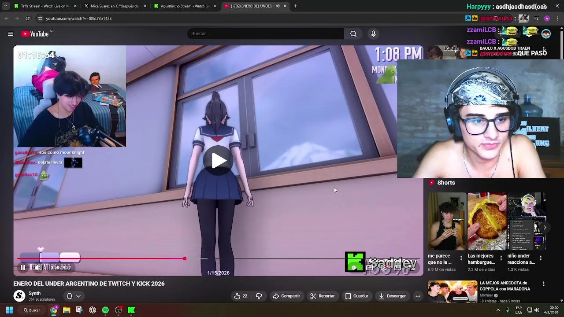View site information icon in address bar
Viewport: 564px width, 317px height.
click(x=40, y=18)
